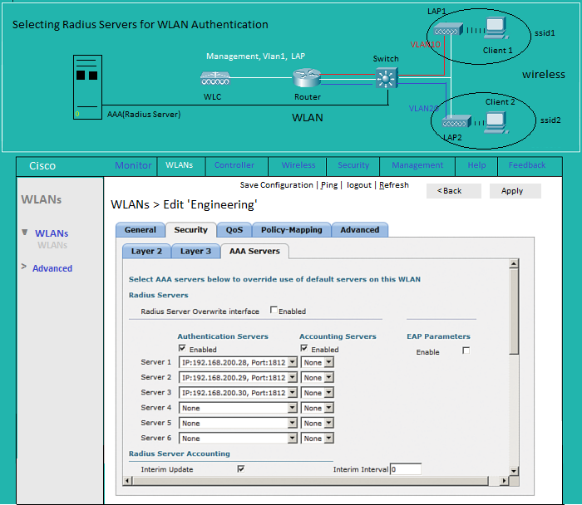Image resolution: width=582 pixels, height=505 pixels.
Task: Select the Router icon in diagram
Action: click(x=307, y=80)
